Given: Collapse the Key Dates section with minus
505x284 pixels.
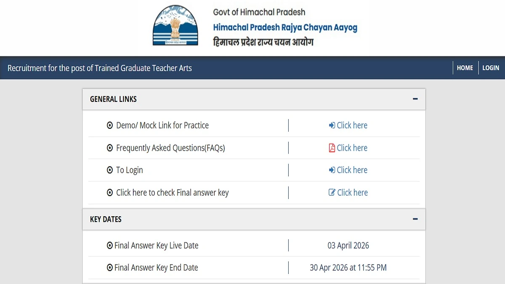Looking at the screenshot, I should coord(415,219).
